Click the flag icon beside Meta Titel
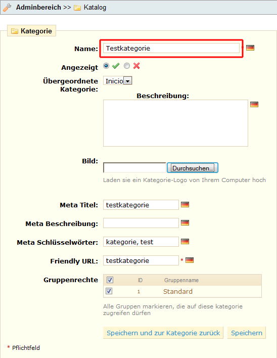Screen dimensions: 277x358 [185, 205]
